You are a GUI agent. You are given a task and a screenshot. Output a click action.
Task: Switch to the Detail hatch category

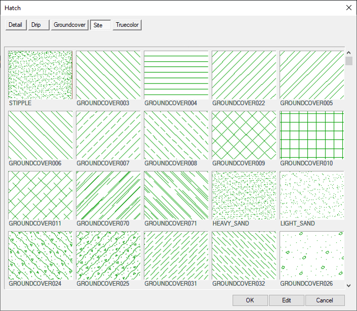[x=16, y=25]
